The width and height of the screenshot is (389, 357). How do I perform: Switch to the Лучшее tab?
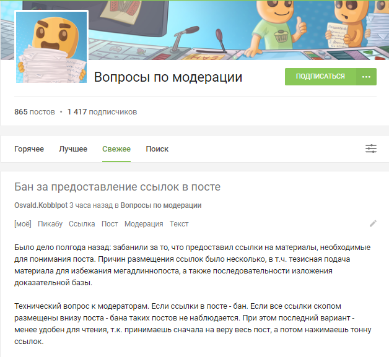coord(73,149)
